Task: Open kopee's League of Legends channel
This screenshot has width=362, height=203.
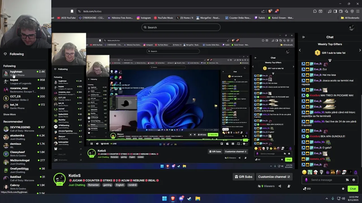Action: coord(24,81)
